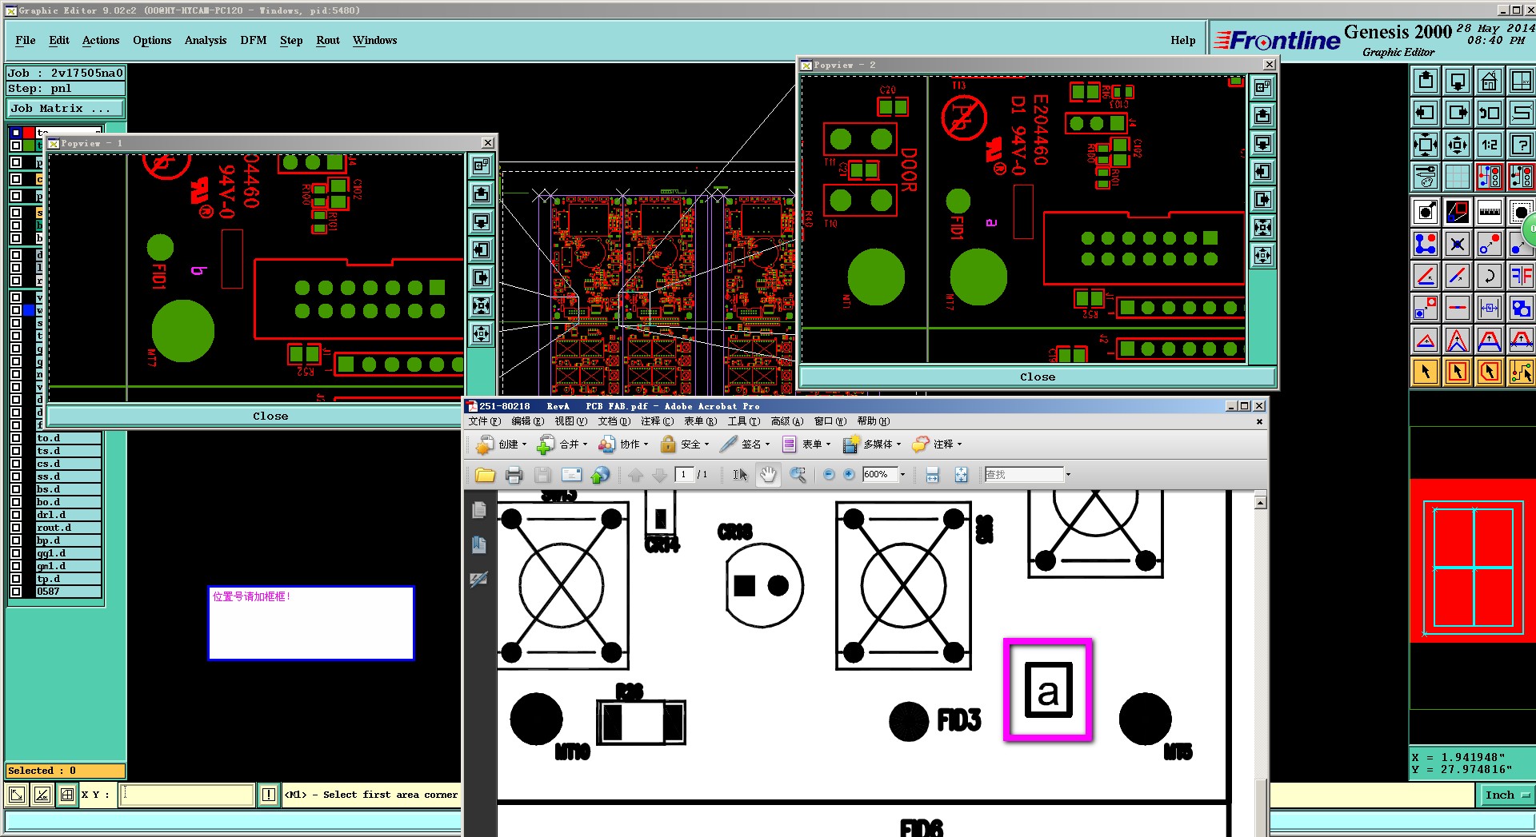This screenshot has height=837, width=1536.
Task: Toggle the to.d layer checkbox
Action: 16,438
